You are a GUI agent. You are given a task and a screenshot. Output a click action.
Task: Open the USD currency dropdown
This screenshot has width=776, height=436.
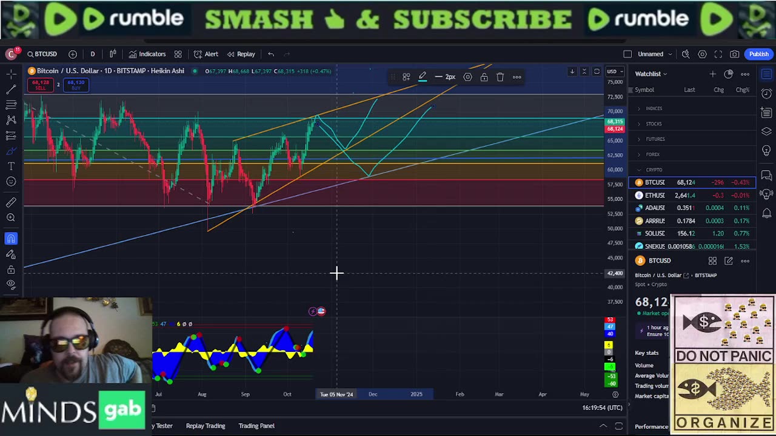(614, 71)
